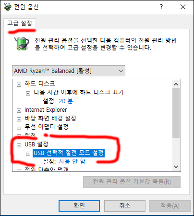The height and width of the screenshot is (216, 194).
Task: Collapse the 하드 디스크 tree node
Action: pyautogui.click(x=19, y=84)
